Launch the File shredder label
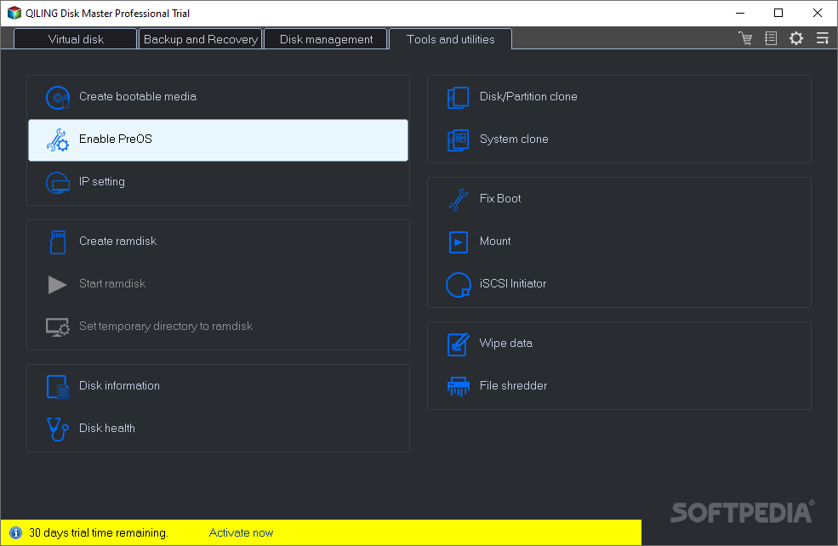Screen dimensions: 838x546 tap(513, 386)
